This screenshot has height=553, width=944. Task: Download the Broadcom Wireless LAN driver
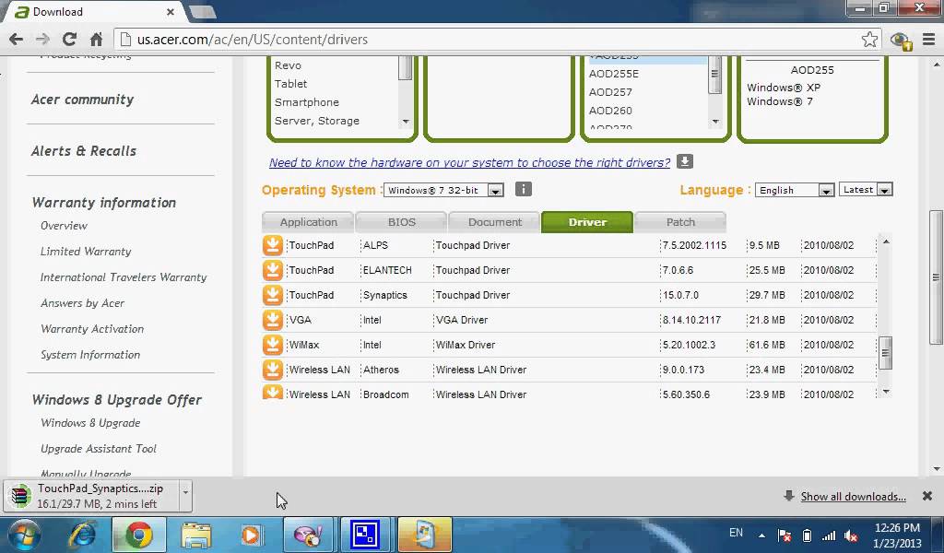pyautogui.click(x=272, y=393)
